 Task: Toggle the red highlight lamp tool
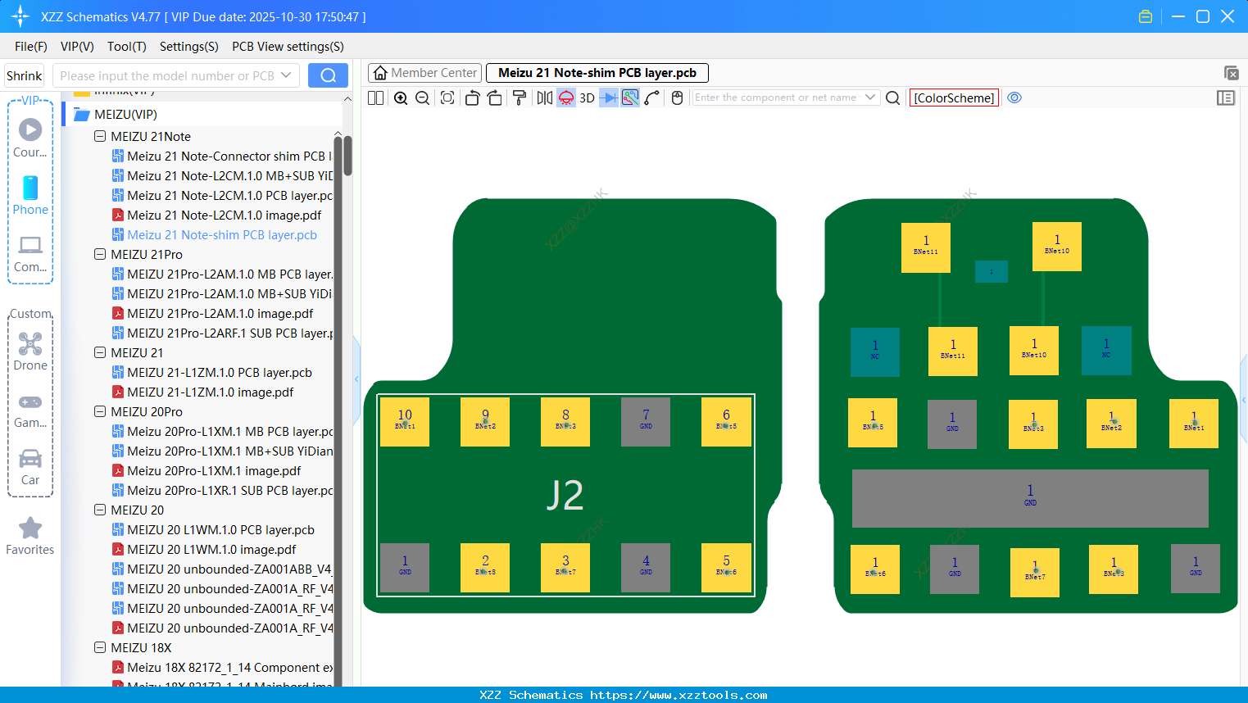pyautogui.click(x=566, y=98)
